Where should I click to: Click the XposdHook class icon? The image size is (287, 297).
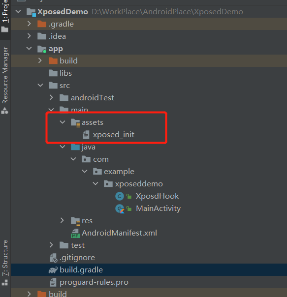coord(120,196)
